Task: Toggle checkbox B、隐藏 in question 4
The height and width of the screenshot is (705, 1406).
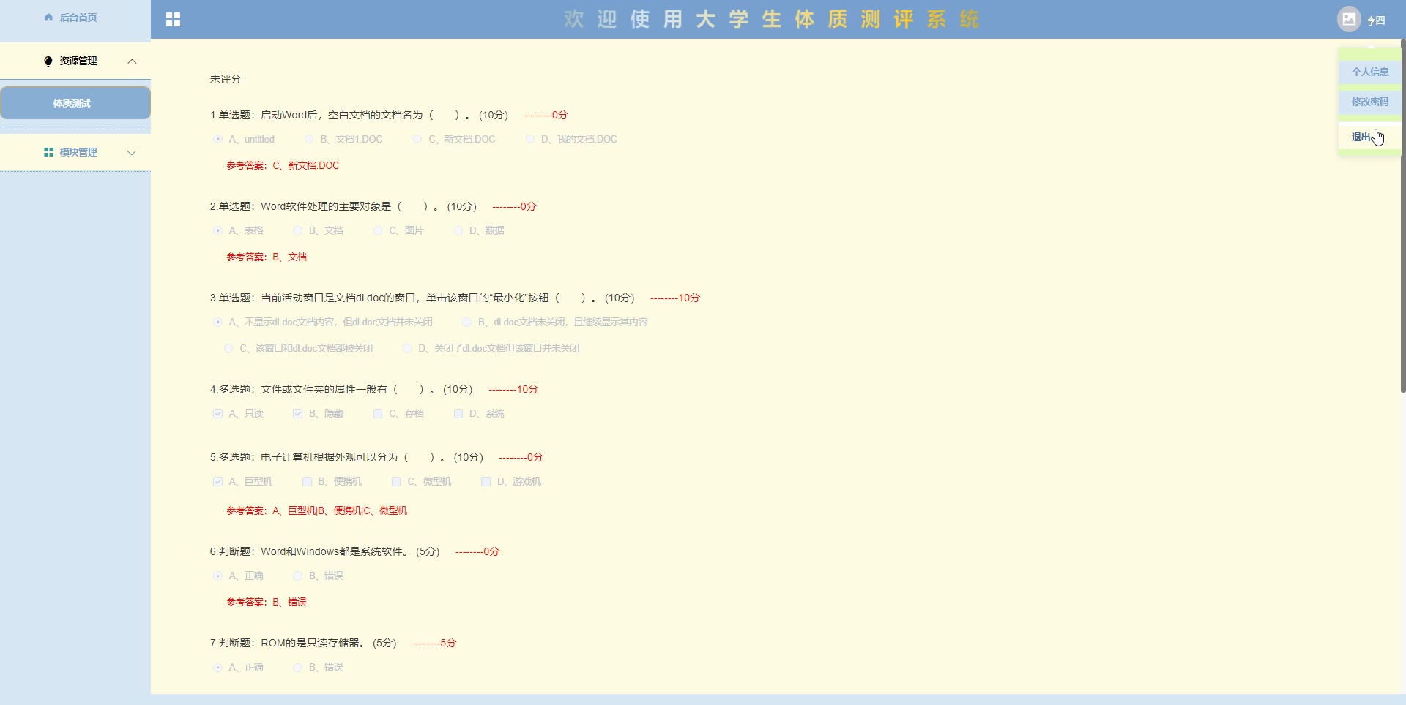Action: [298, 413]
